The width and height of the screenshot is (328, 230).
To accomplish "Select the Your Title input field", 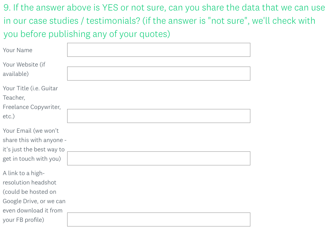I will [158, 116].
